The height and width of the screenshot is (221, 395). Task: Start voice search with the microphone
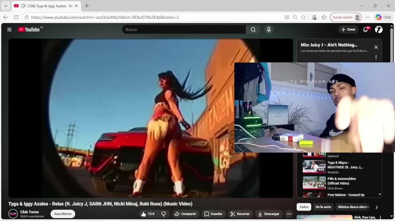coord(269,29)
